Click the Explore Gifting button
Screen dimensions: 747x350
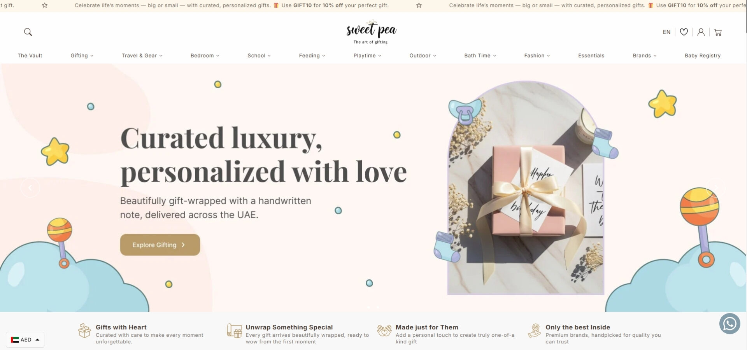tap(160, 245)
